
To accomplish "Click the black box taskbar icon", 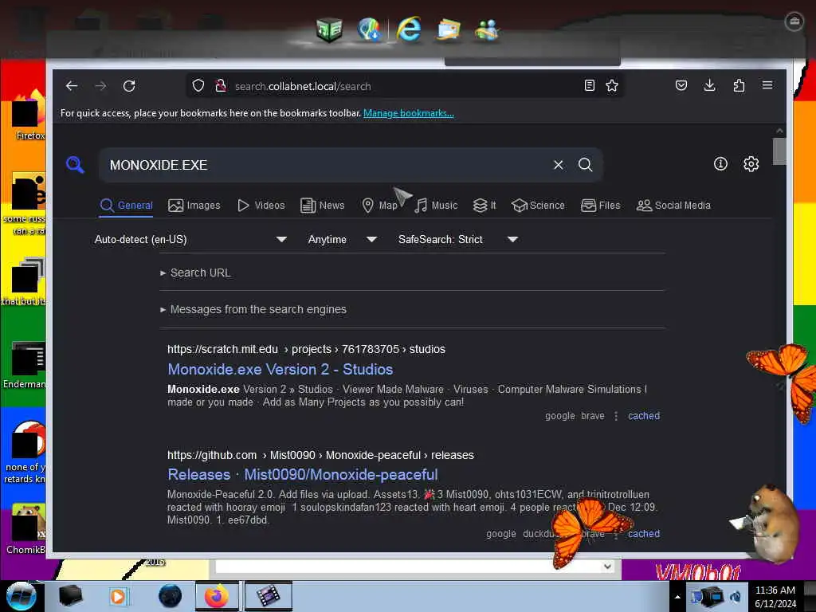I will click(x=70, y=596).
